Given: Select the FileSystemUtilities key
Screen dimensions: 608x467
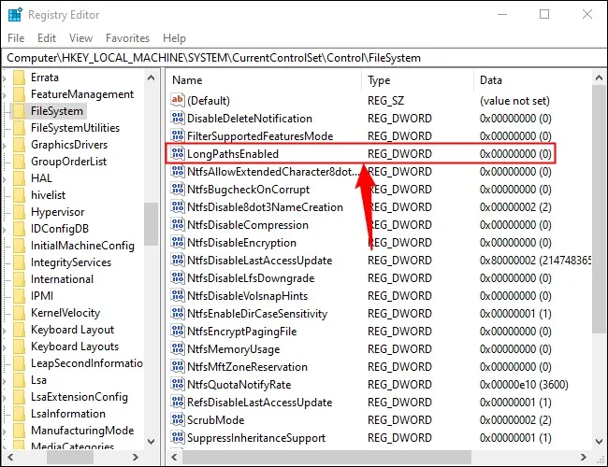Looking at the screenshot, I should (75, 128).
